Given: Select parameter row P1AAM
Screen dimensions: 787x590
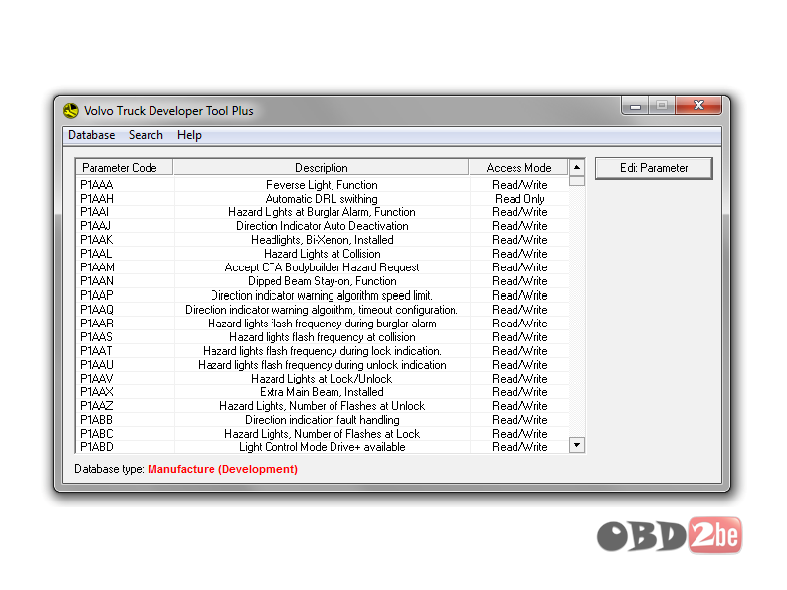Looking at the screenshot, I should coord(322,267).
